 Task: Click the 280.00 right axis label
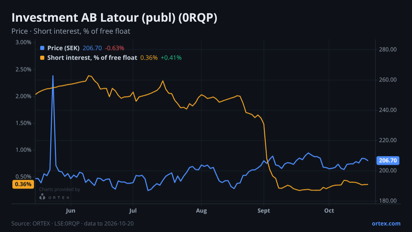tap(388, 49)
